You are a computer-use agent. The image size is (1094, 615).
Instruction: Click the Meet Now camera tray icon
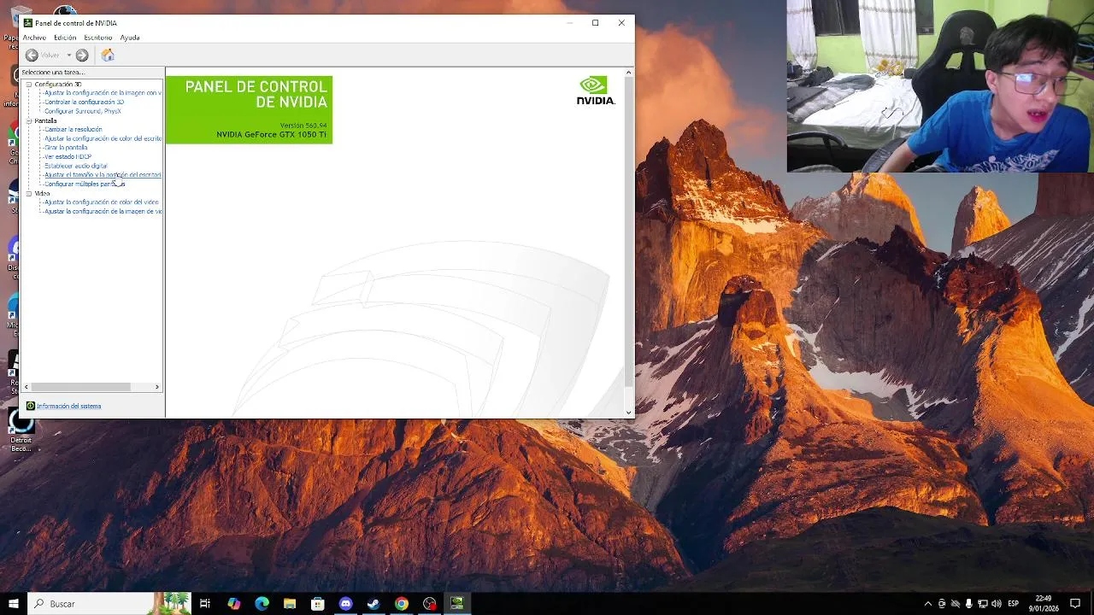coord(942,604)
